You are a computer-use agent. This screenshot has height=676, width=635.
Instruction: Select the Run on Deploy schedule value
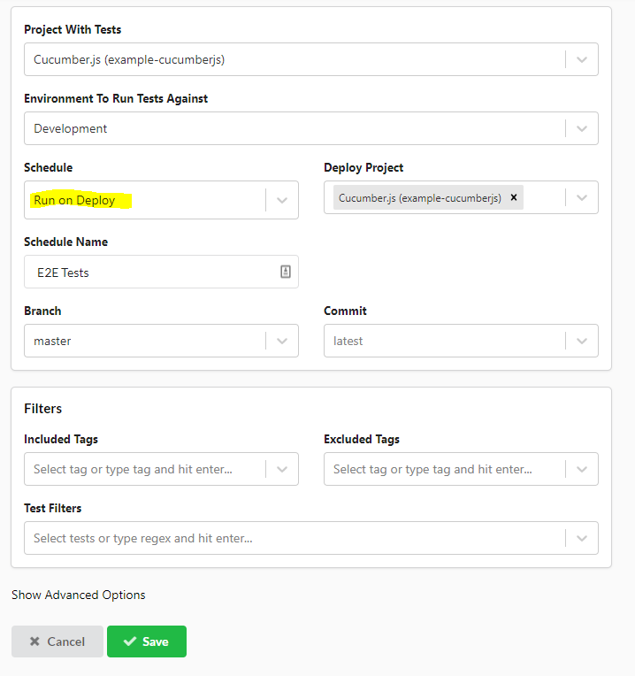(x=74, y=201)
